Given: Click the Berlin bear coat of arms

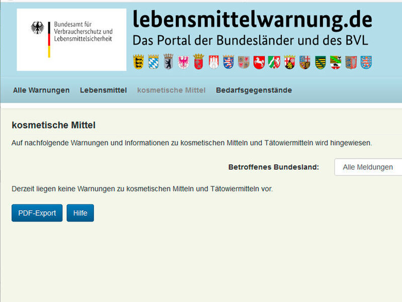Looking at the screenshot, I should [x=168, y=62].
